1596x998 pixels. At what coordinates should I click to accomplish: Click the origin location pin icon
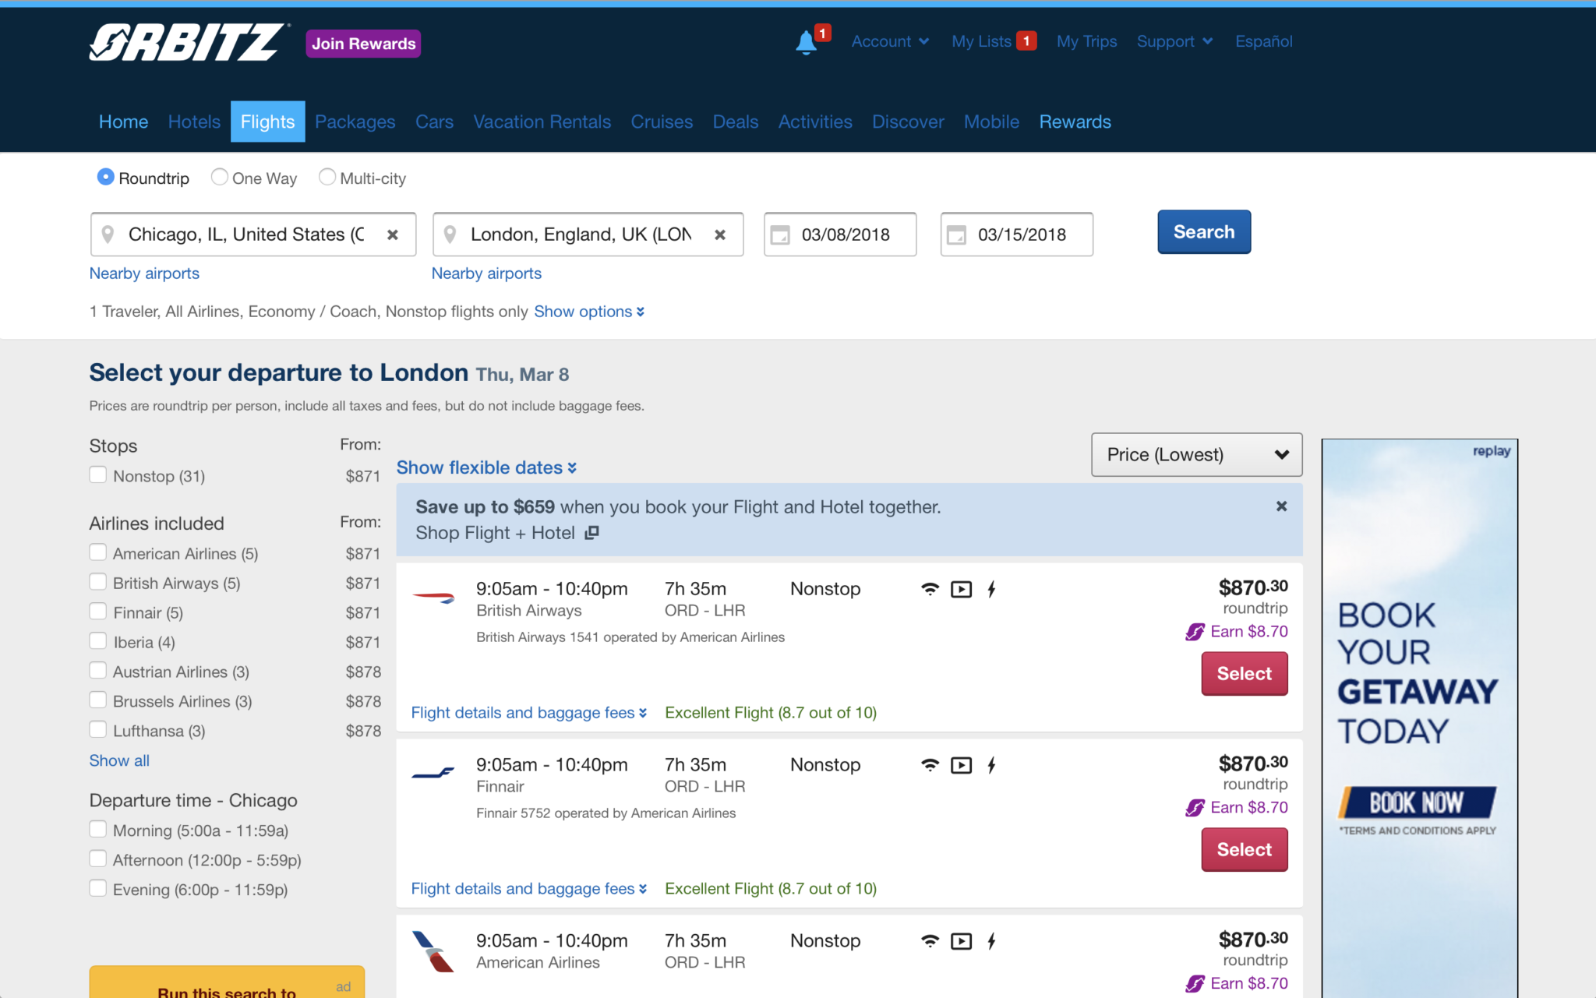point(108,235)
